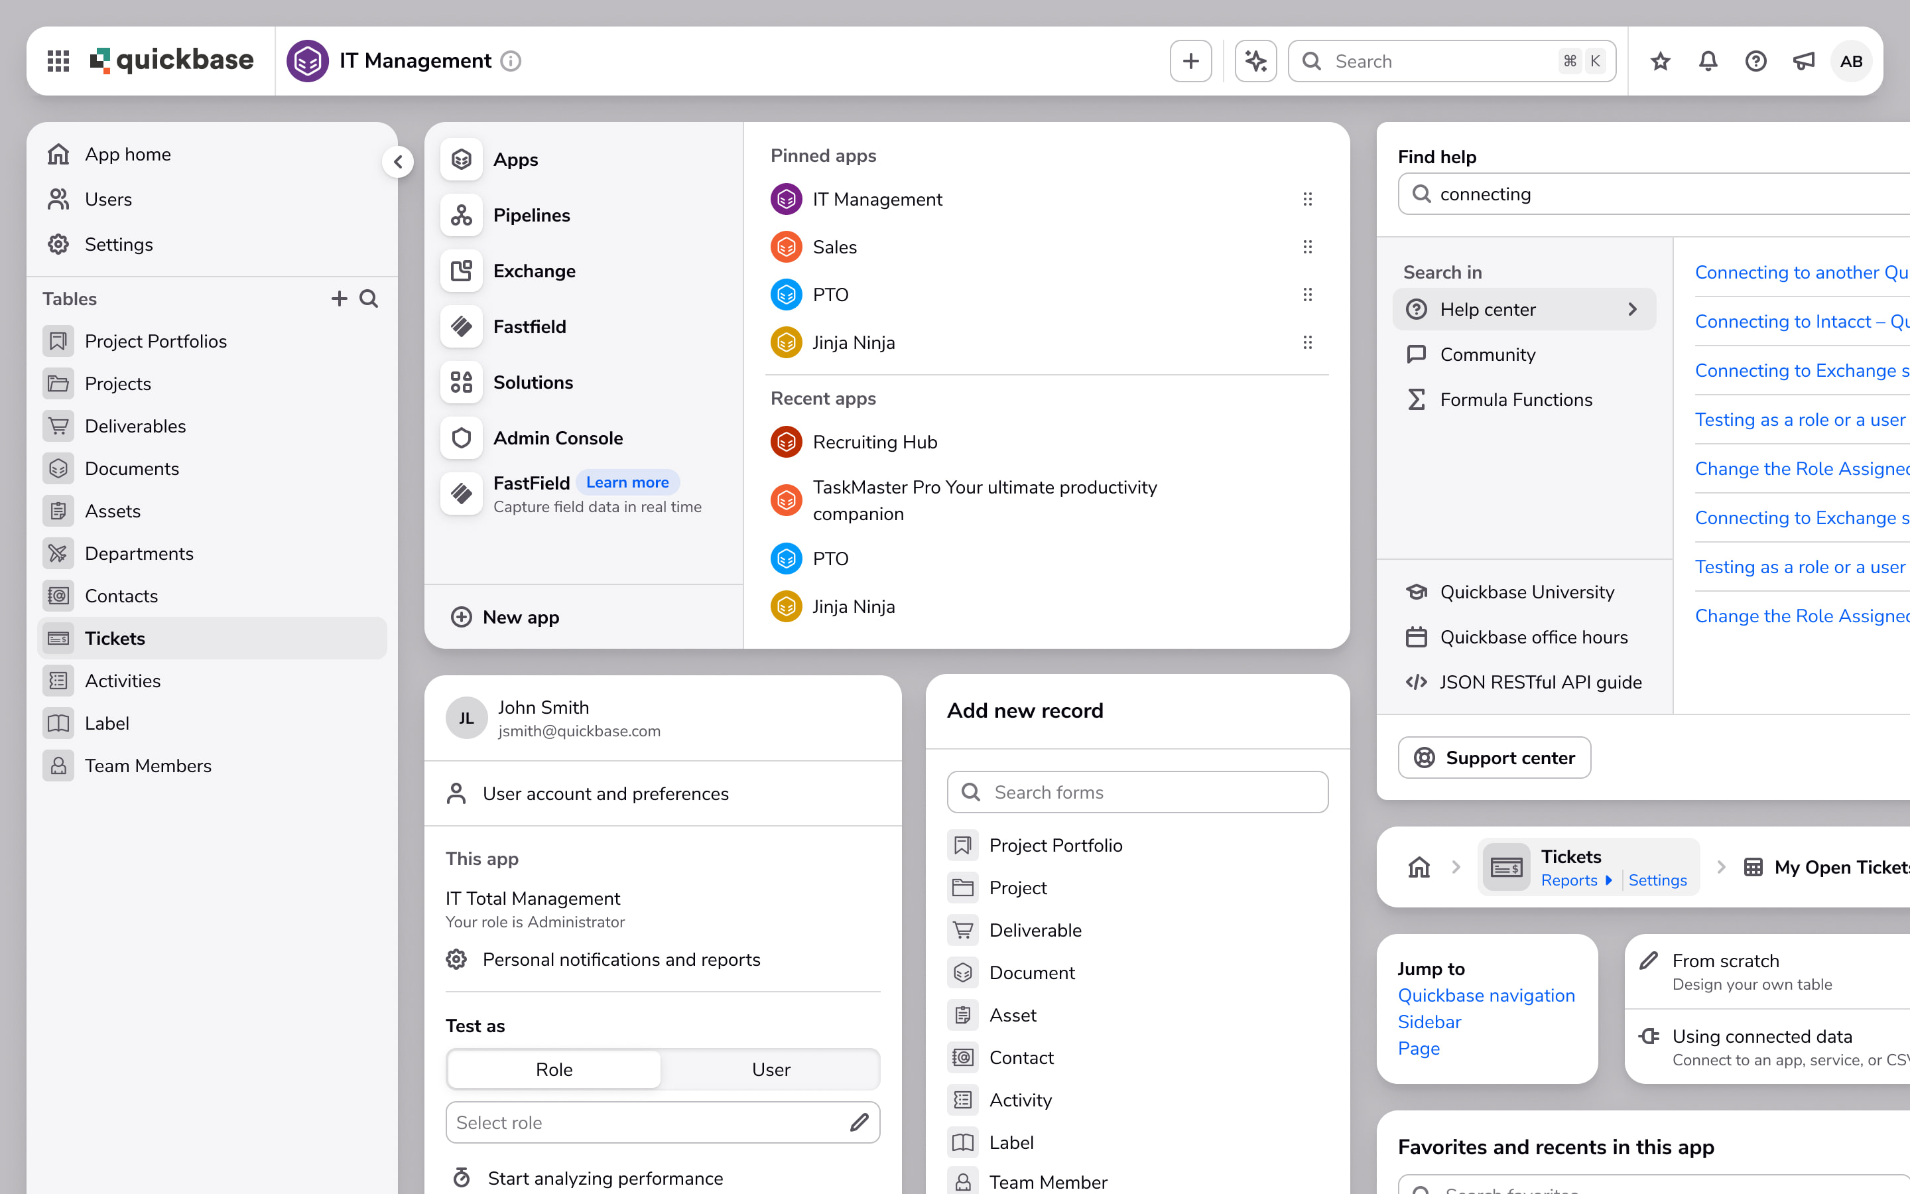Click the New app button

505,617
